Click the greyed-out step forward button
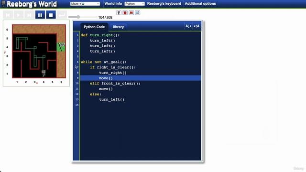Viewport: 306px width, 172px height. coord(29,15)
